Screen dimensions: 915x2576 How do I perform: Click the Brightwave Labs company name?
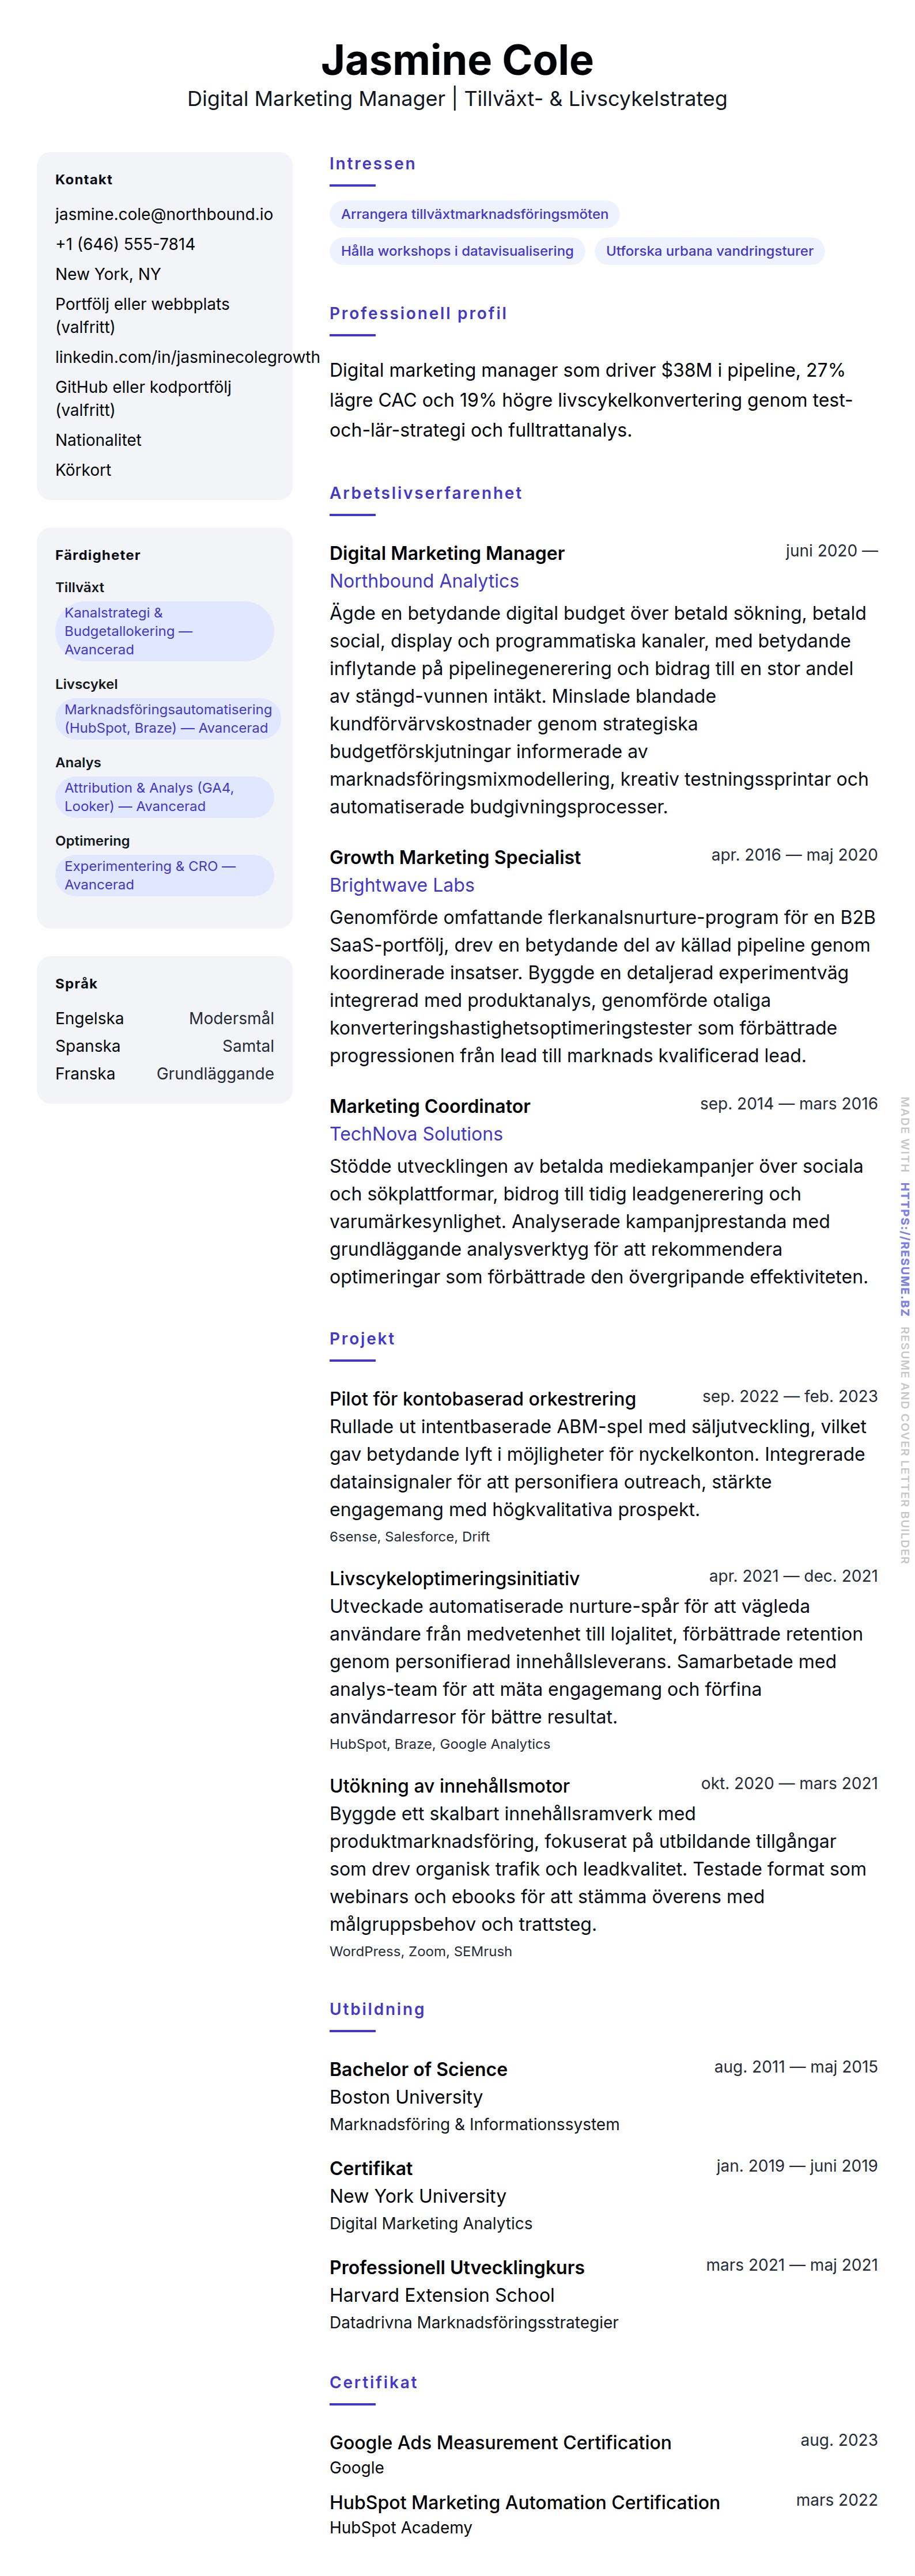point(402,885)
